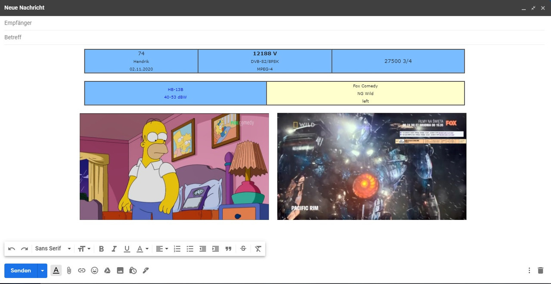Toggle strikethrough formatting

tap(243, 249)
